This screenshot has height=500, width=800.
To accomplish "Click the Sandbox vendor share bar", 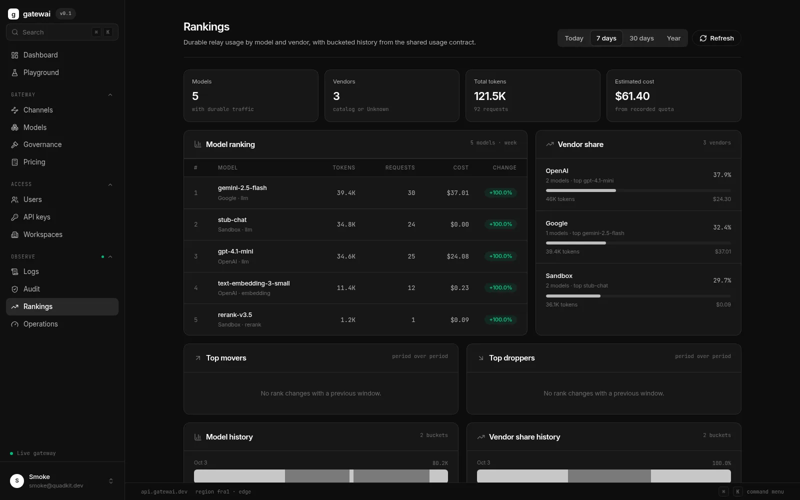I will click(x=638, y=296).
